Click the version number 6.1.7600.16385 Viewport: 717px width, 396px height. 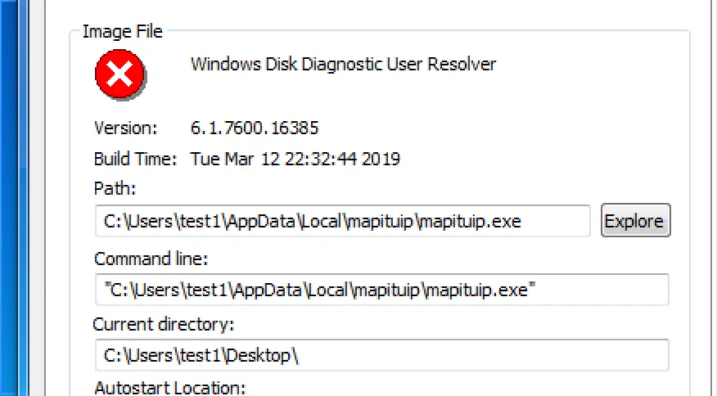point(255,128)
